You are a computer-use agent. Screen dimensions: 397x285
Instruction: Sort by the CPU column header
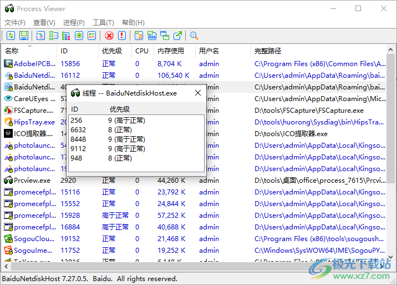pos(142,51)
